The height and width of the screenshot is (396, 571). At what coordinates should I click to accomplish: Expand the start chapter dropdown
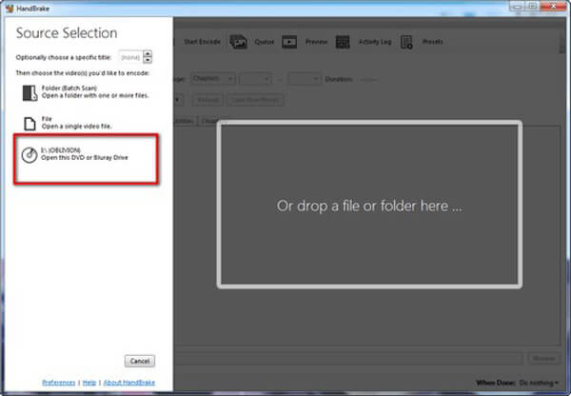(255, 79)
